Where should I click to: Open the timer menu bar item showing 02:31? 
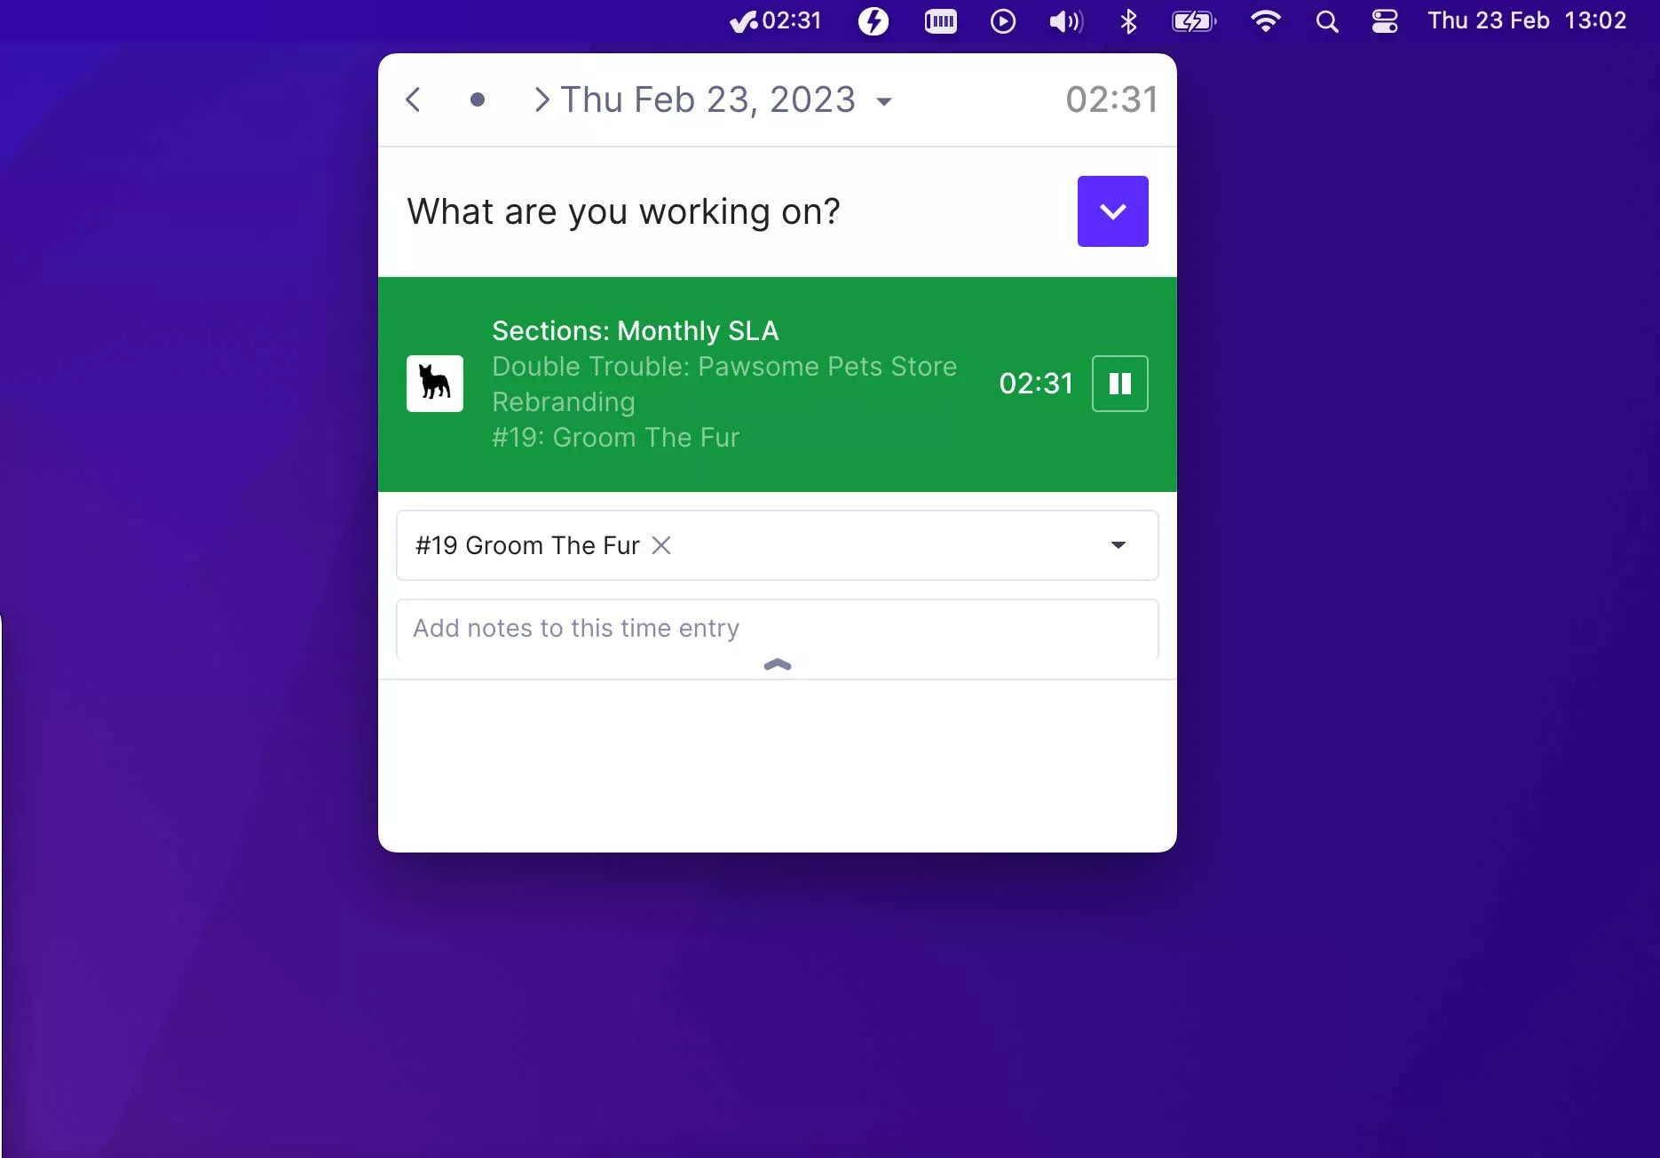776,20
